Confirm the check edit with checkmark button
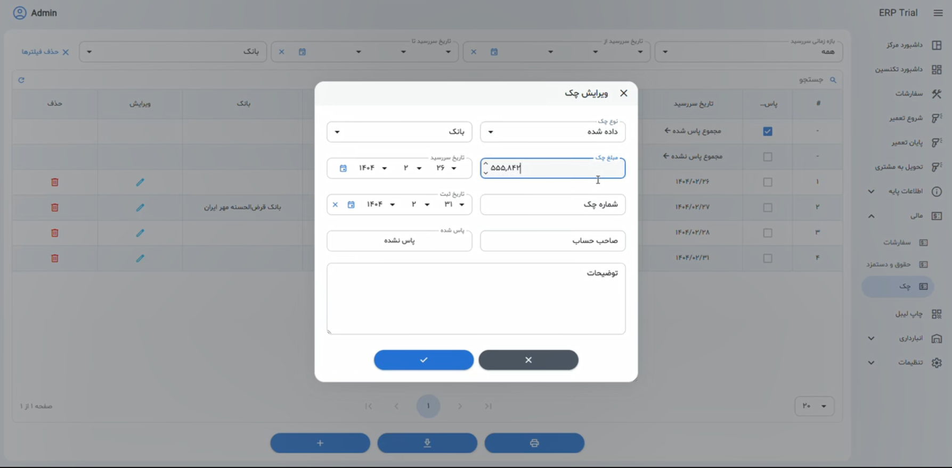 pos(424,360)
